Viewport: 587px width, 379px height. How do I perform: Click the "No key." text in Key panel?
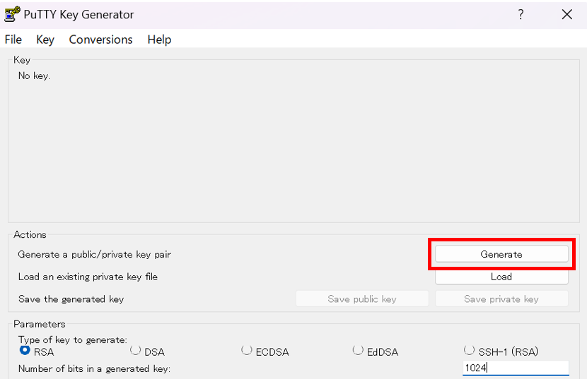point(34,76)
